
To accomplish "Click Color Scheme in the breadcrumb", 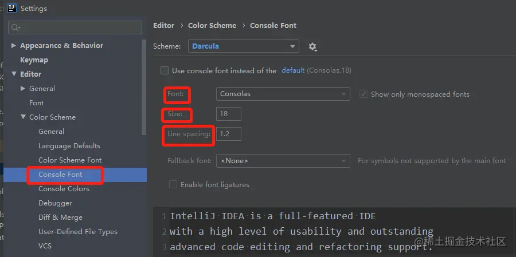I will 212,26.
